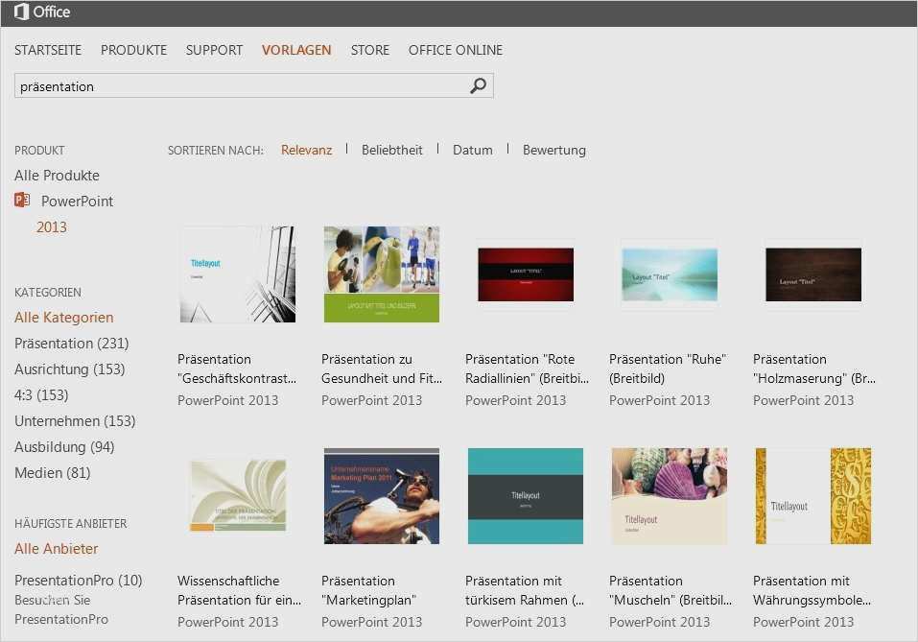Filter by Ausbildung (94) category

pos(64,447)
